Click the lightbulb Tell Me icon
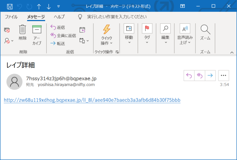The image size is (237, 160). pos(80,17)
